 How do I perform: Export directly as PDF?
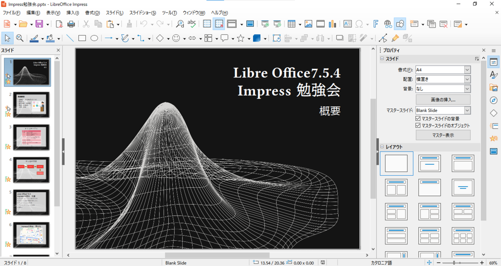coord(59,24)
